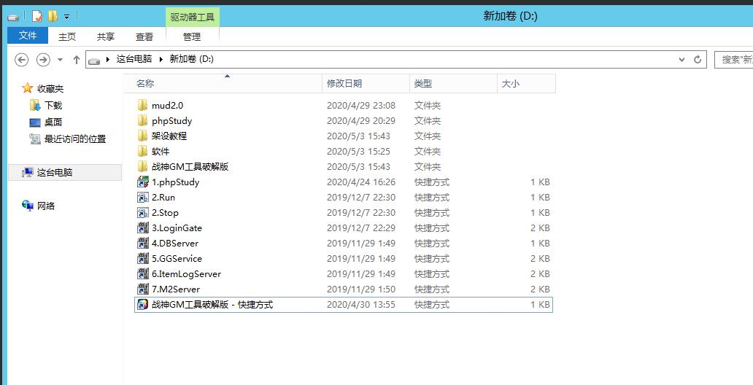
Task: Select the 7.M2Server shortcut icon
Action: [143, 289]
